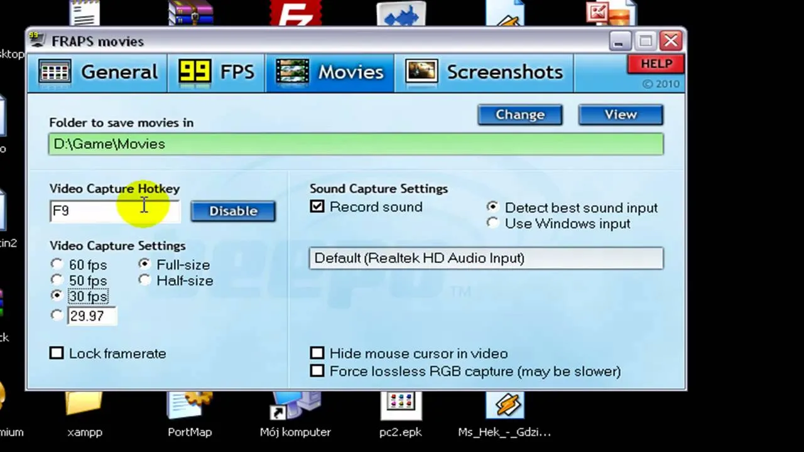Screen dimensions: 804x452
Task: Choose Full-size video capture
Action: [x=144, y=264]
